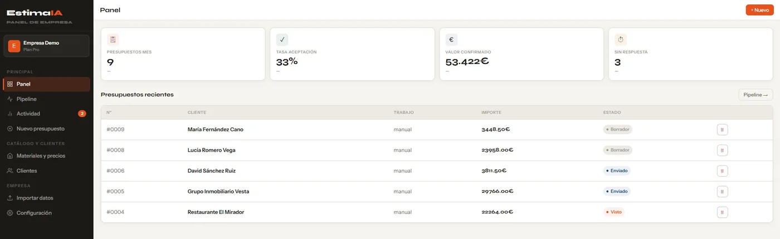Select Nuevo presupuesto in the sidebar

tap(47, 128)
